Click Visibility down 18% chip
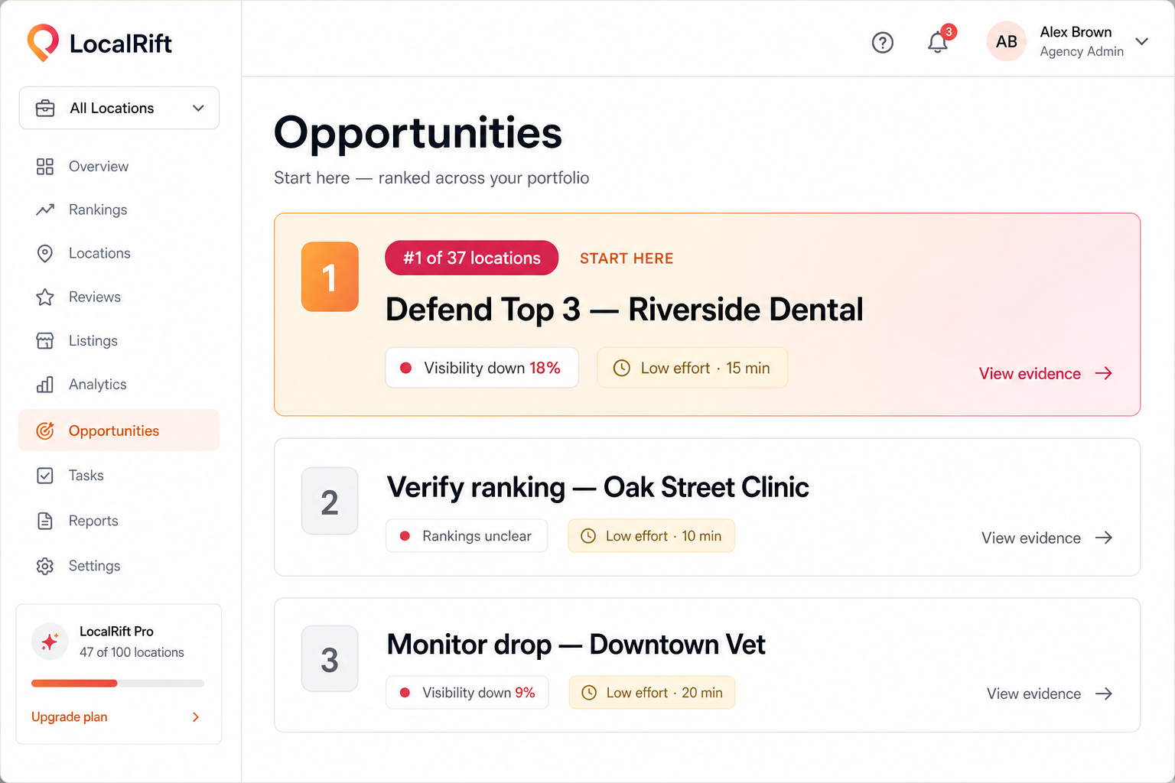The width and height of the screenshot is (1175, 783). tap(482, 368)
